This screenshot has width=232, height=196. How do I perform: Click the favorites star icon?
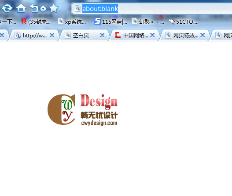[x=54, y=8]
